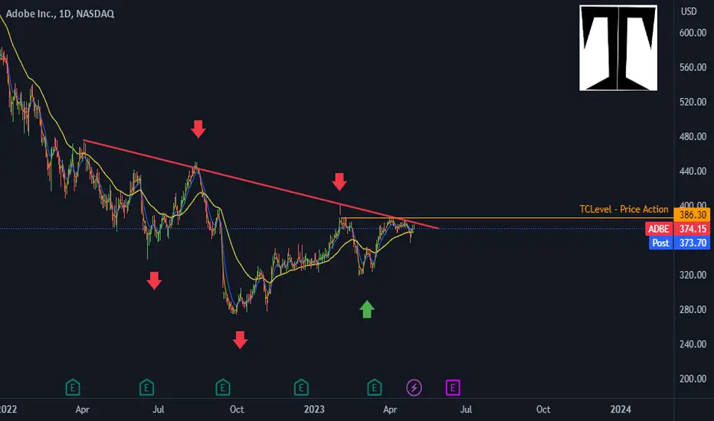Select the red ADBE ticker tag
The width and height of the screenshot is (714, 421).
(x=659, y=229)
